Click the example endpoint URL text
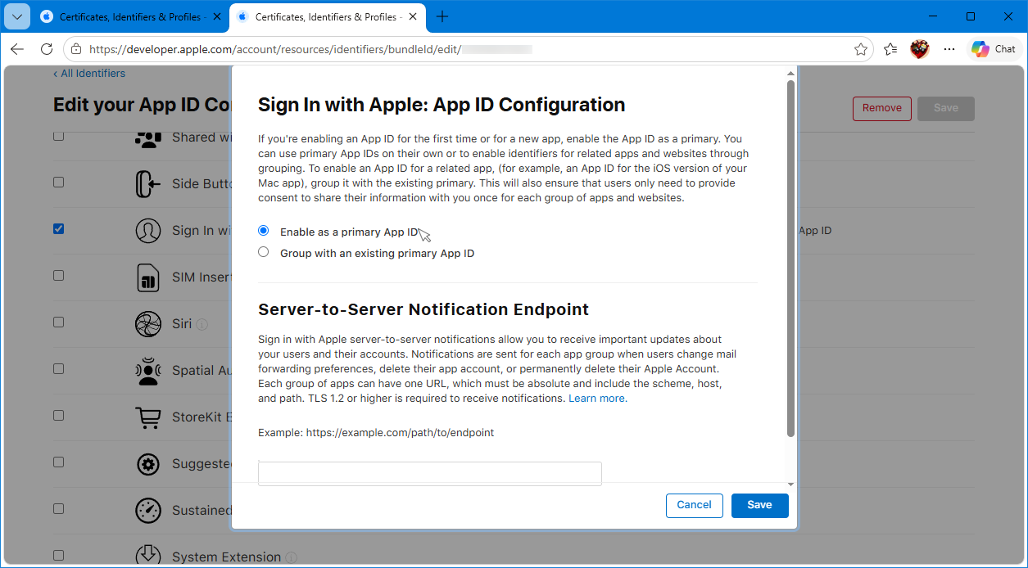The width and height of the screenshot is (1028, 568). [x=400, y=432]
